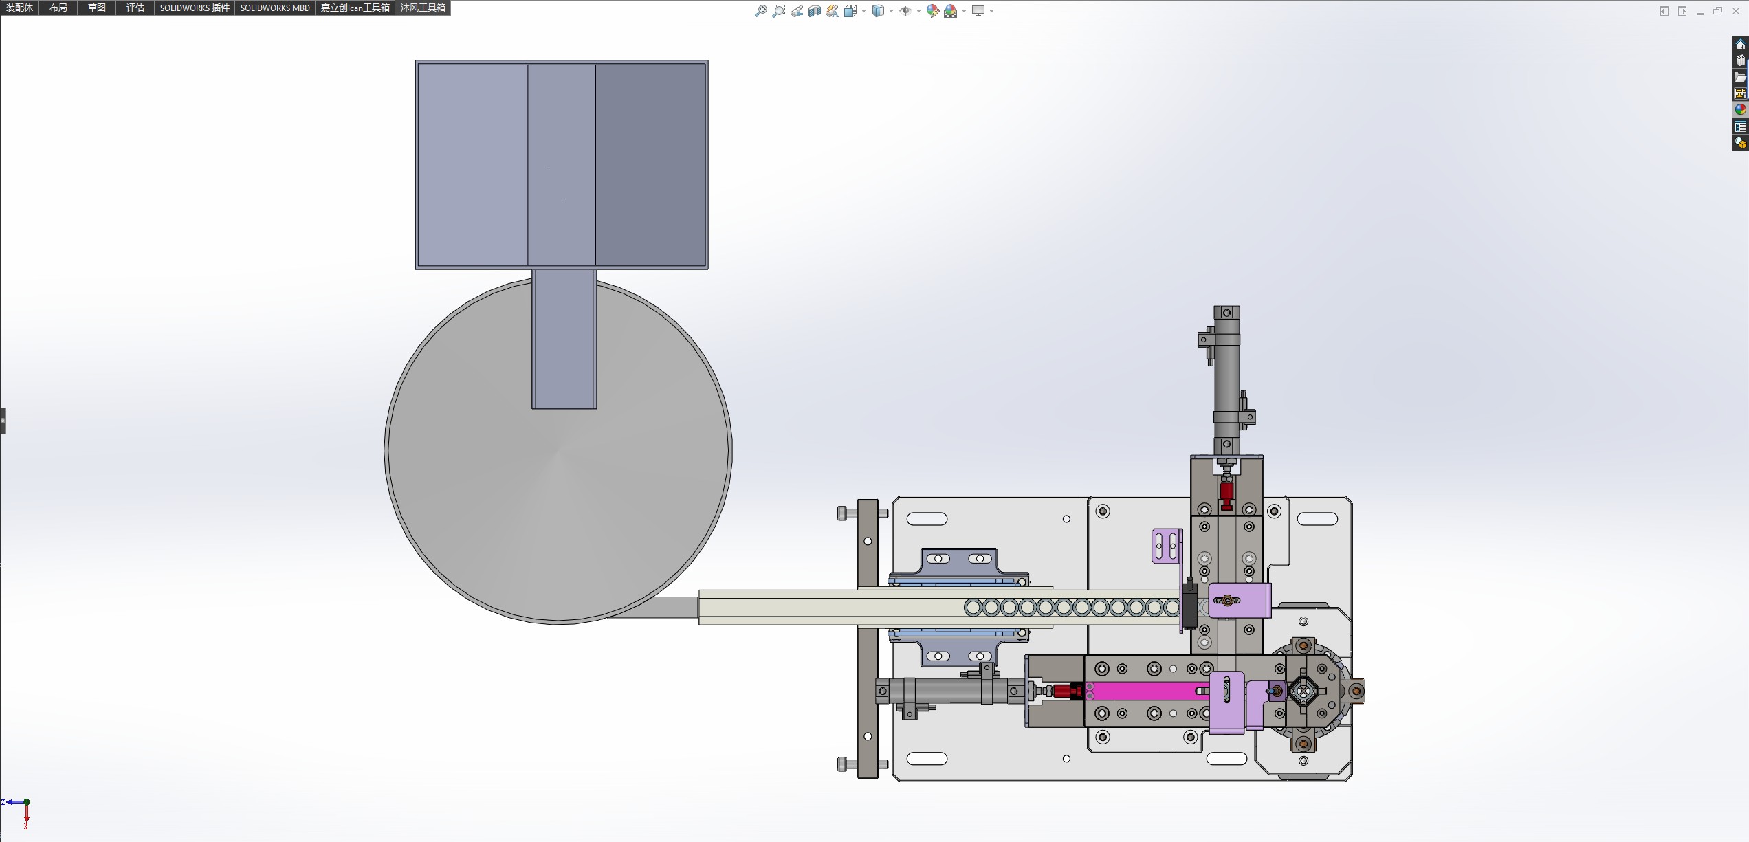Click the Previous View icon
Screen dimensions: 1749x842
click(x=797, y=11)
